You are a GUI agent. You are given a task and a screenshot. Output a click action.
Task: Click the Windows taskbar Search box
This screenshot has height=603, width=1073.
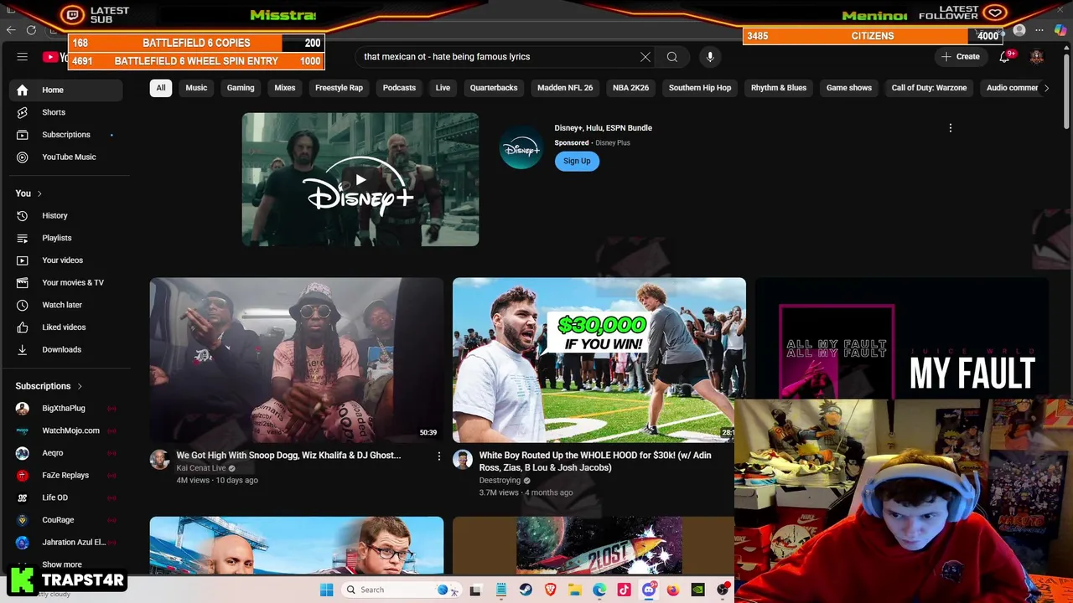tap(401, 590)
